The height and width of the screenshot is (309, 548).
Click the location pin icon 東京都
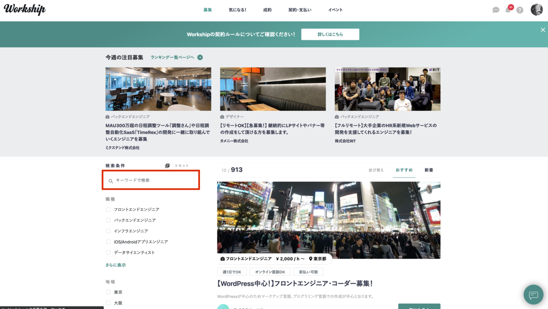coord(311,259)
